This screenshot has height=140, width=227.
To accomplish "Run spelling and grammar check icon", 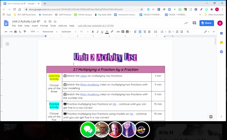I will coord(20,32).
